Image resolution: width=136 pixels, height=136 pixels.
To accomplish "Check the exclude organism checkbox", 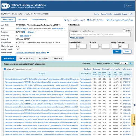I will point(124,31).
